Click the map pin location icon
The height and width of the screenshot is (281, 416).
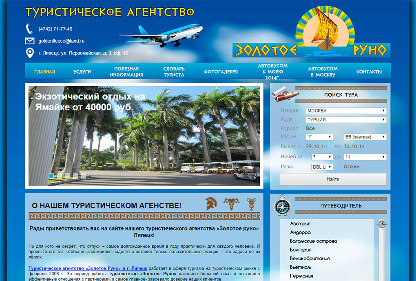pyautogui.click(x=30, y=53)
